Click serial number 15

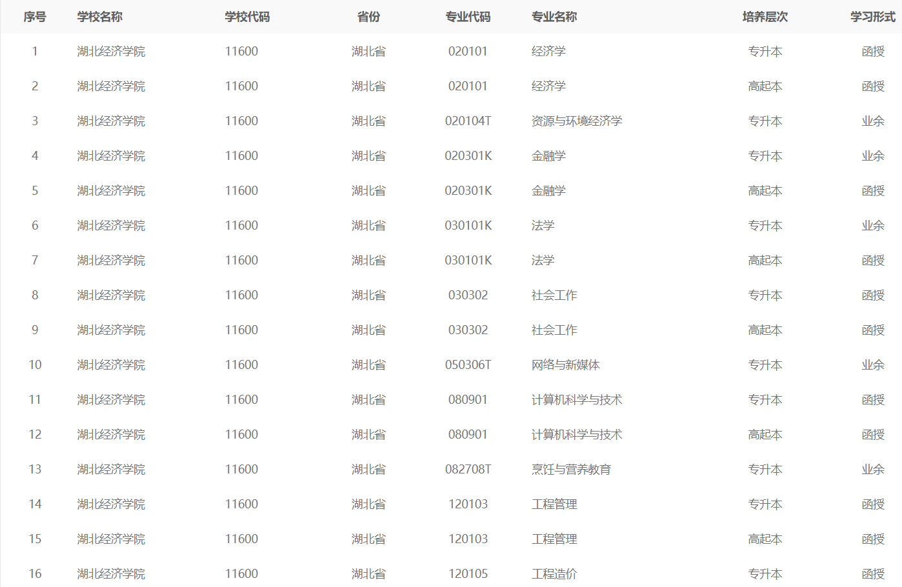pyautogui.click(x=35, y=539)
